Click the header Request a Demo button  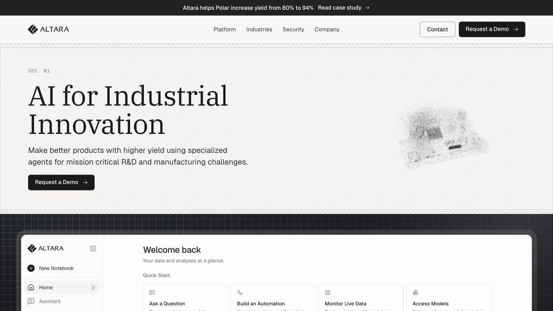point(492,29)
